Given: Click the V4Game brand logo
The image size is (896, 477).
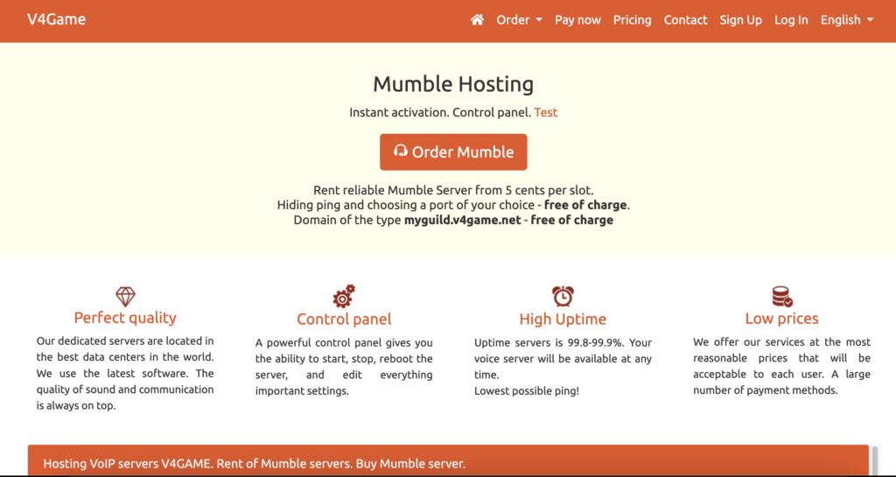Looking at the screenshot, I should pos(56,19).
